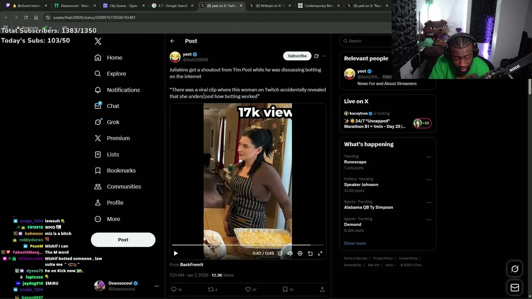
Task: Open Explore in the X sidebar
Action: click(110, 74)
